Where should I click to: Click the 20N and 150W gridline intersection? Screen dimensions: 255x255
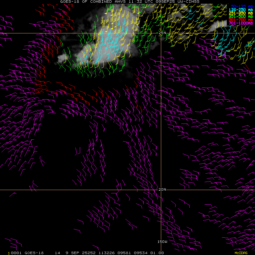(161, 190)
